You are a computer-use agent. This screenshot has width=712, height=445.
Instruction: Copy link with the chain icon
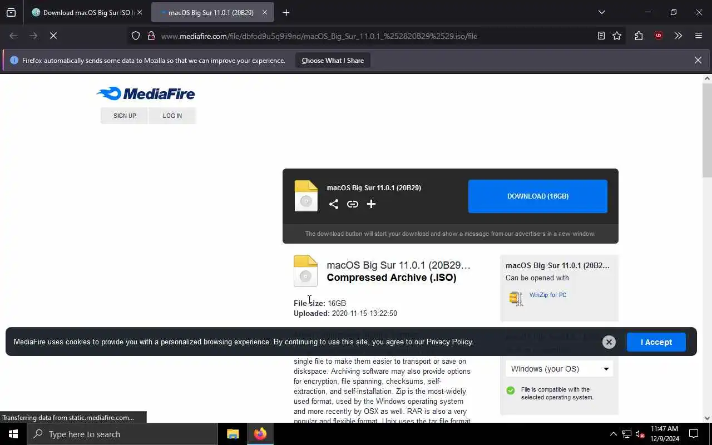(353, 204)
